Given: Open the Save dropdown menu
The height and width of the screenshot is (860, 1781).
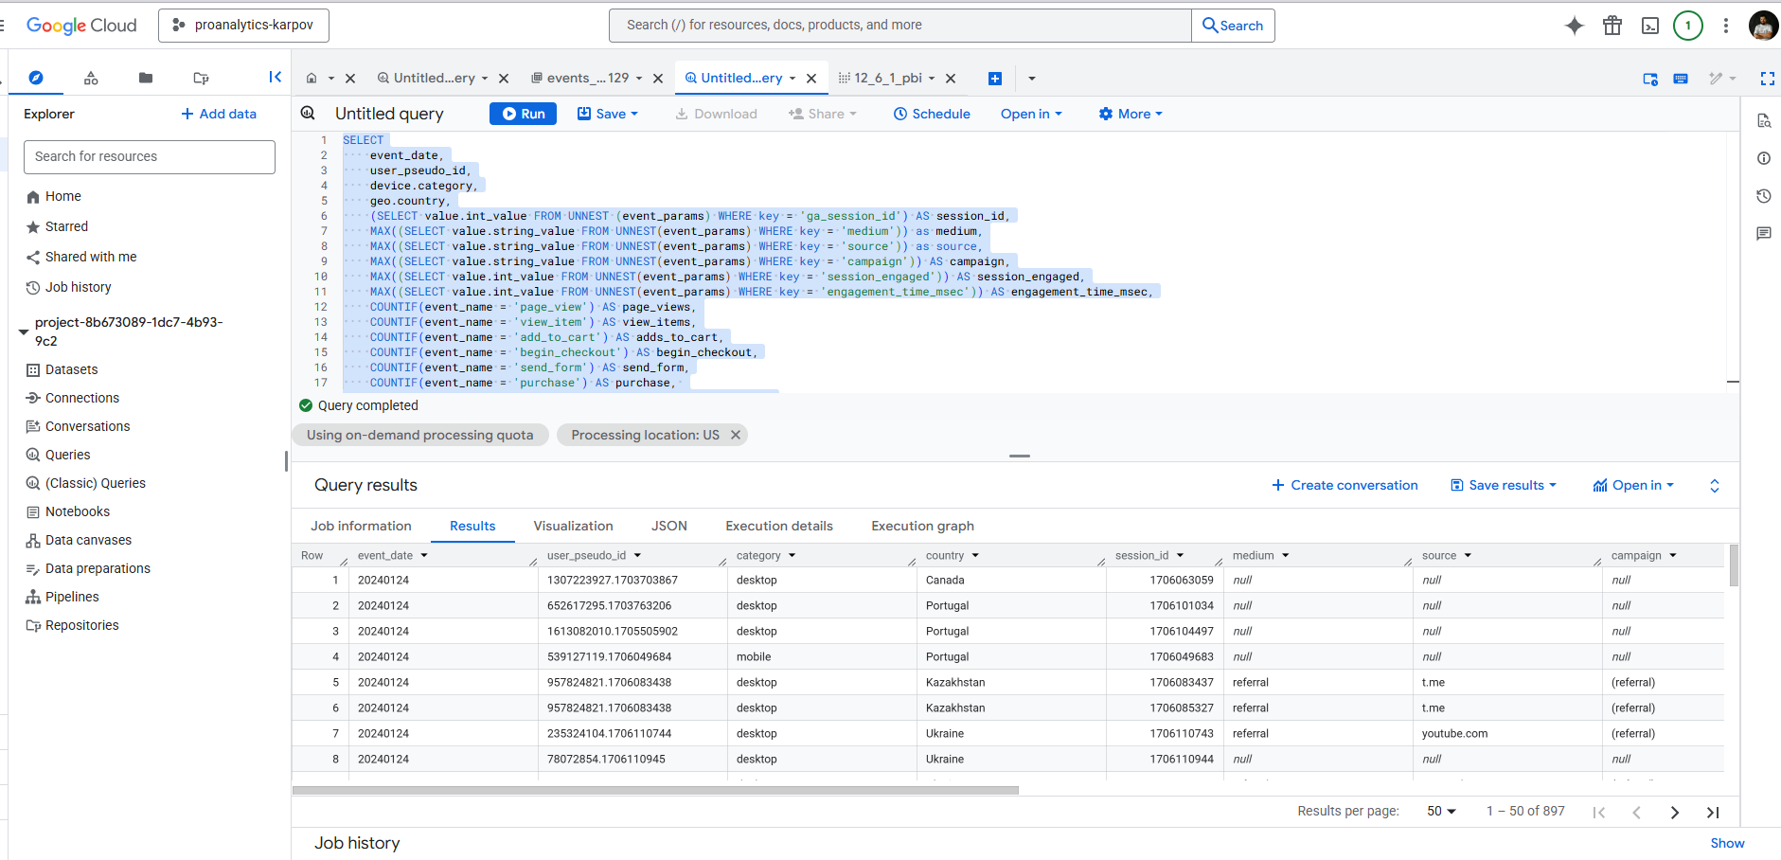Looking at the screenshot, I should coord(608,114).
